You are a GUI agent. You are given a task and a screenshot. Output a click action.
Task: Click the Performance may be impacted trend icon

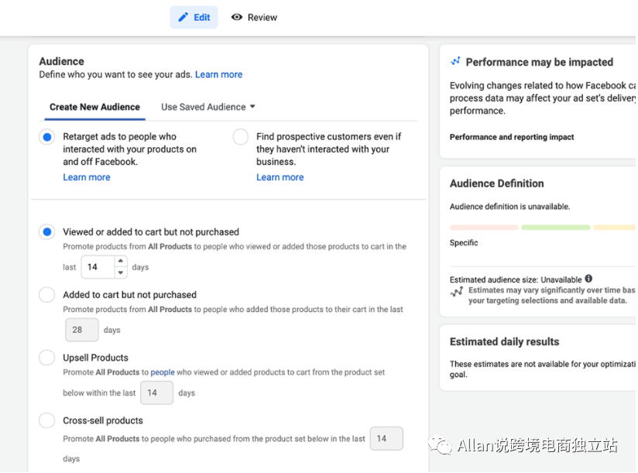455,61
